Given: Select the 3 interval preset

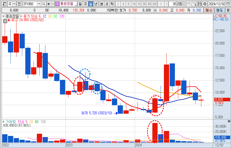Looking at the screenshot, I should point(123,4).
